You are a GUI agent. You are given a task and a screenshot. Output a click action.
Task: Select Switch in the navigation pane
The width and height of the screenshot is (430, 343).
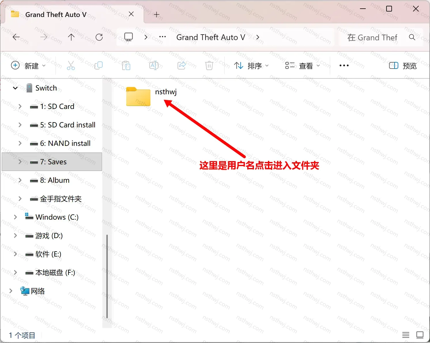46,88
